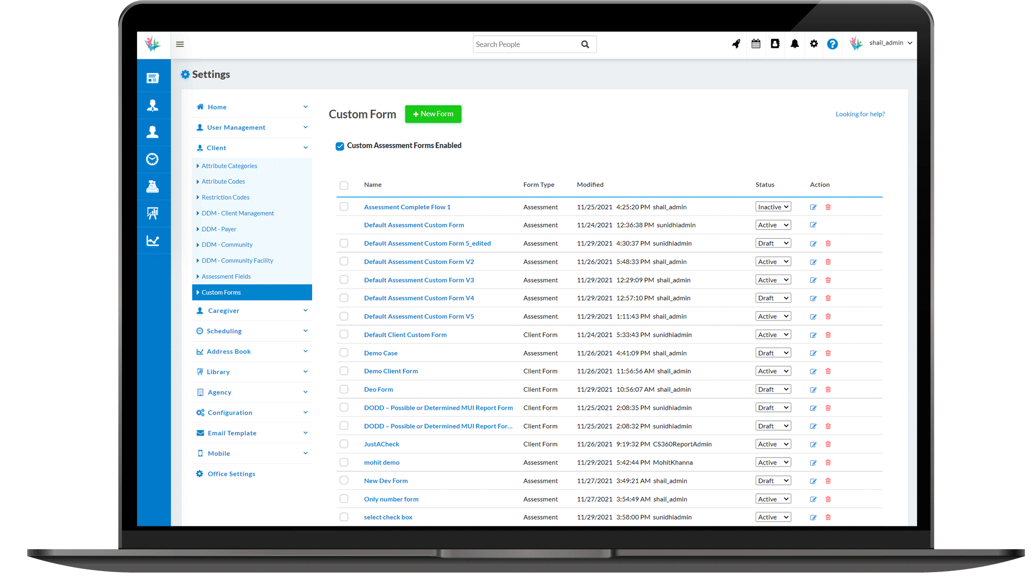Open status dropdown for Assessment Complete Flow 1
Viewport: 1032px width, 579px height.
coord(773,207)
